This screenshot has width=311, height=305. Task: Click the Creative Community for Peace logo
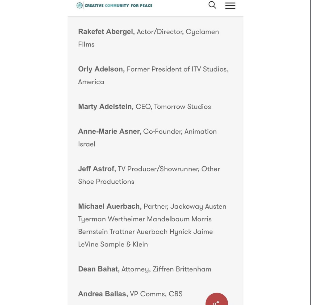(x=79, y=5)
